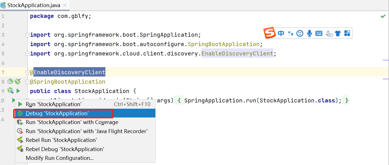Open the toolbox grid icon in IME bar
The height and width of the screenshot is (165, 389).
click(x=347, y=33)
